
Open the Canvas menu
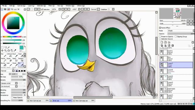tap(21, 6)
